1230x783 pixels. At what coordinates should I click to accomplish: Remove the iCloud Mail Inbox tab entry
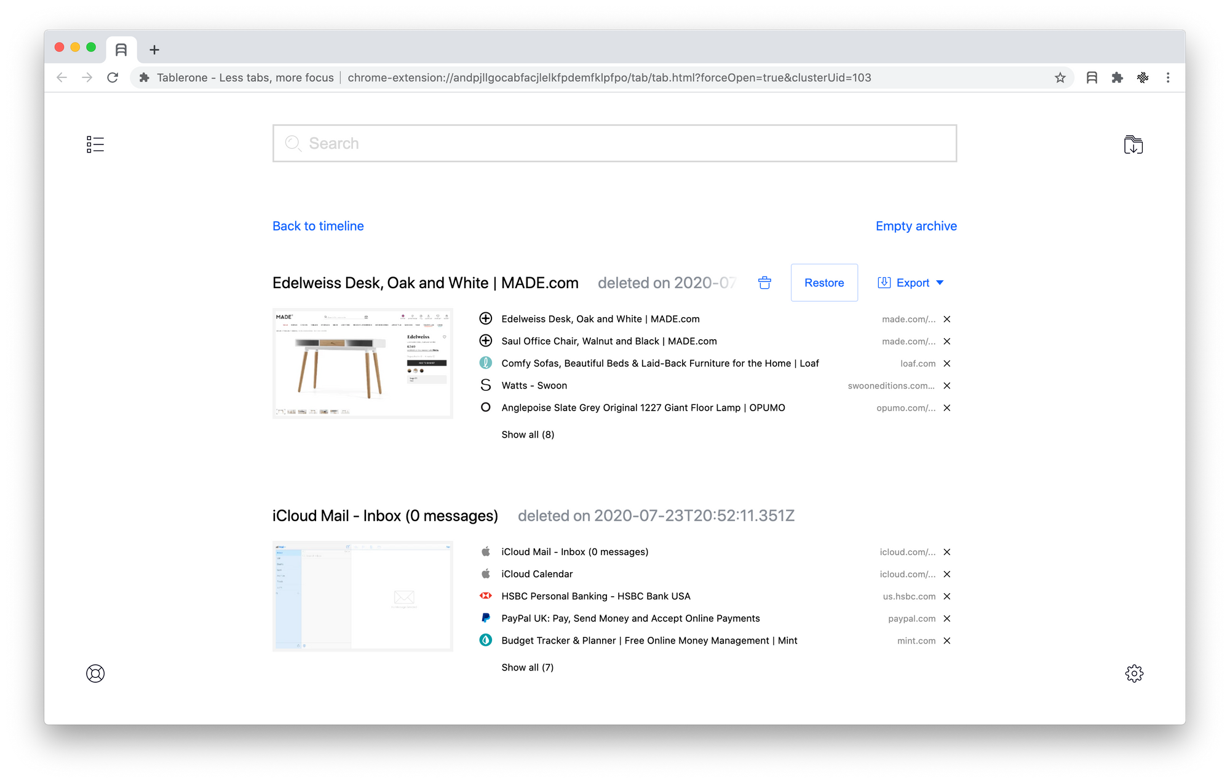point(947,552)
